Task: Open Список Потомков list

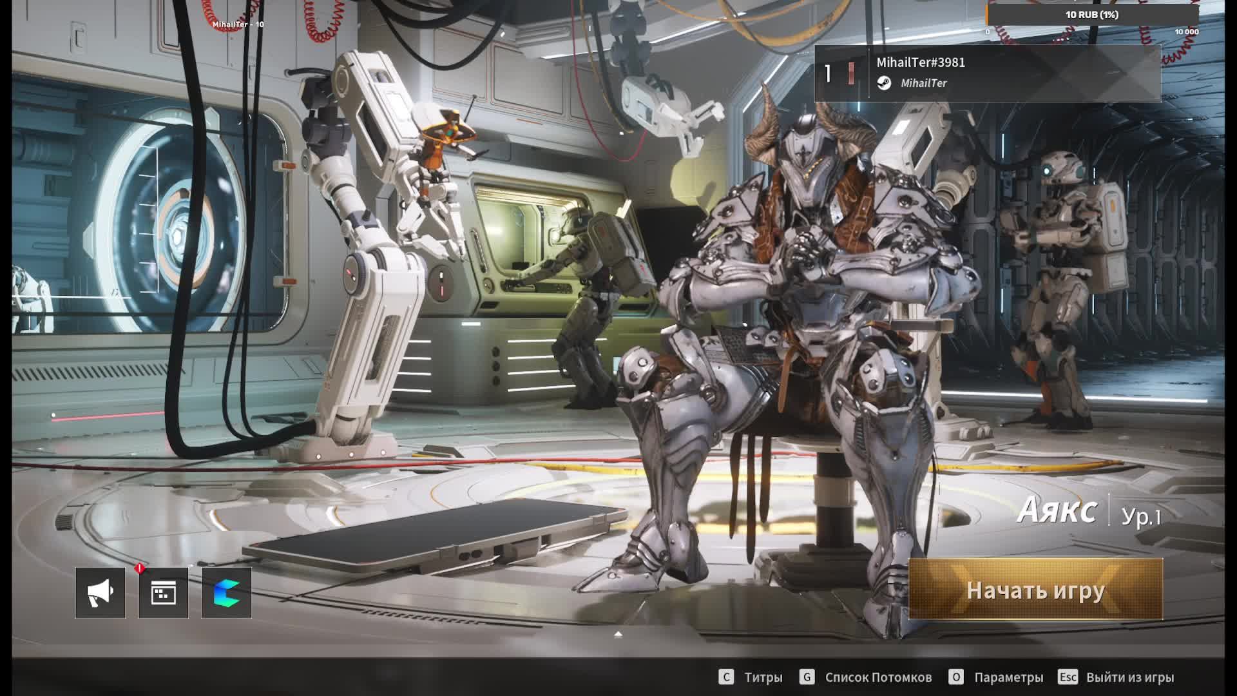Action: (x=878, y=677)
